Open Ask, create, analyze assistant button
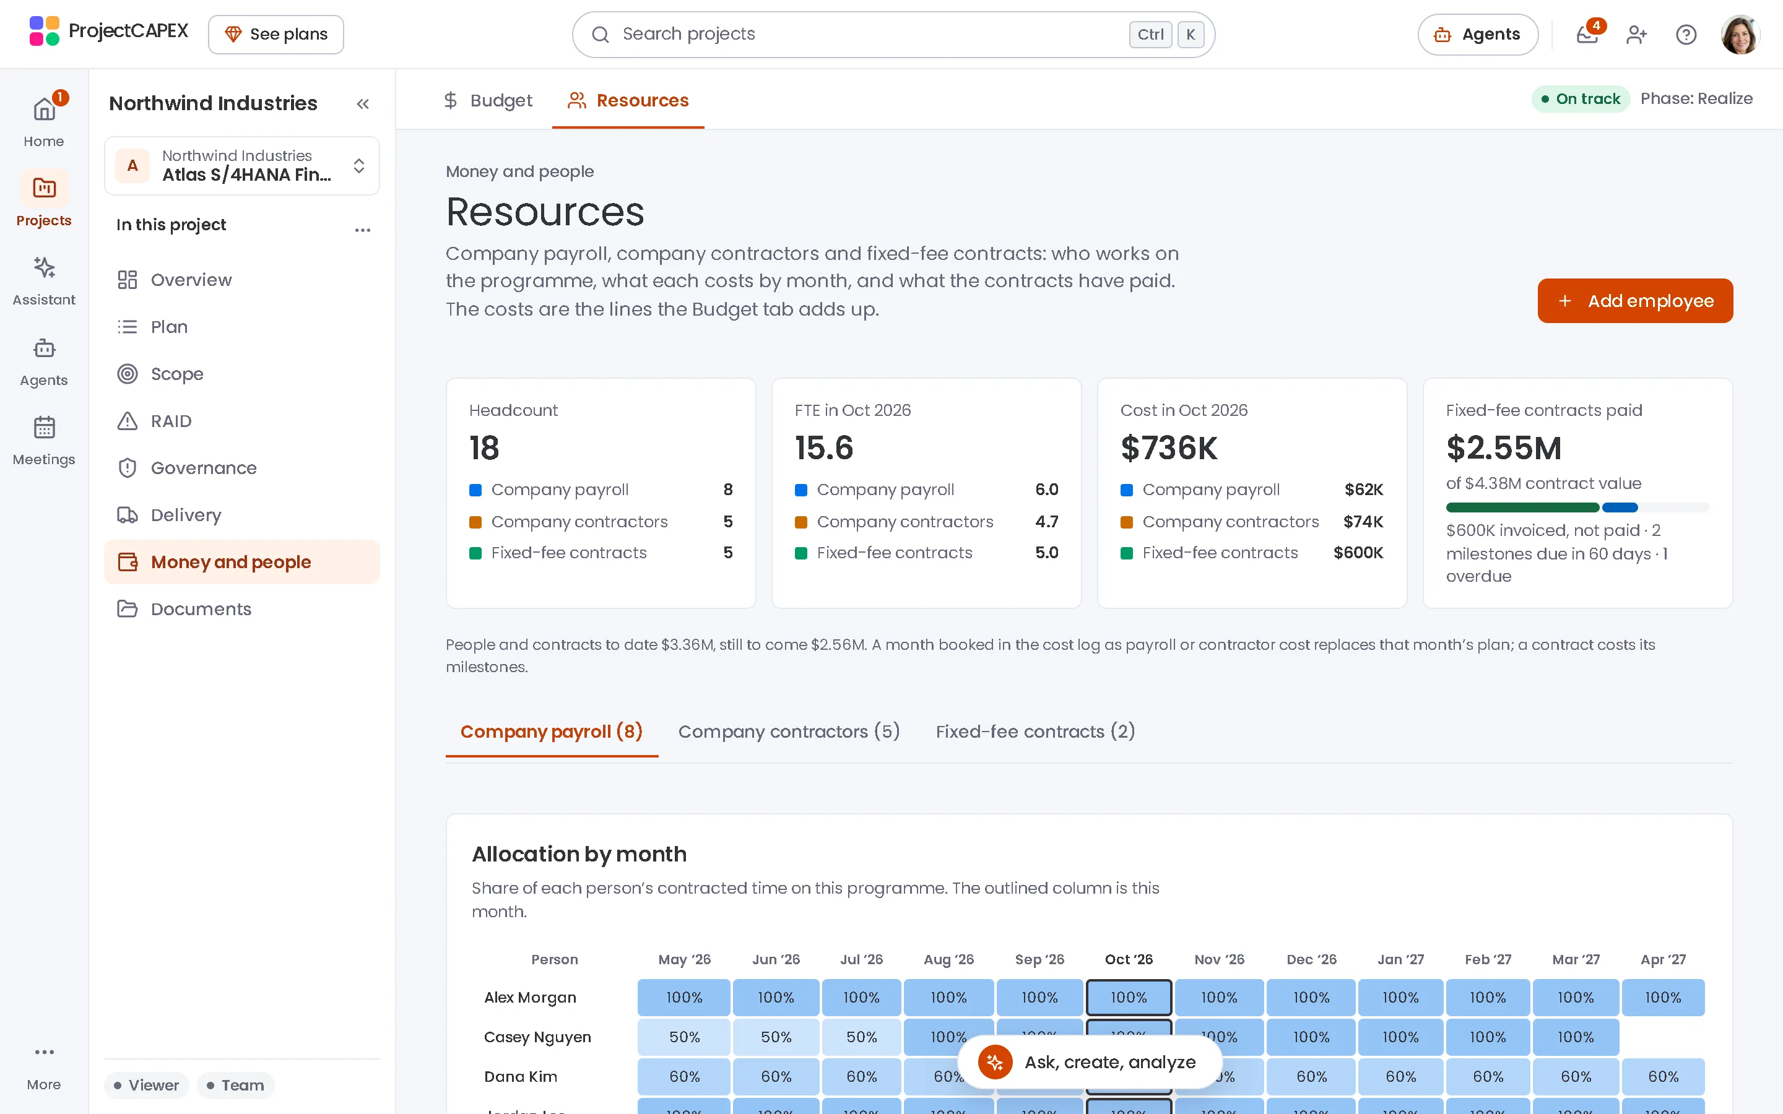The height and width of the screenshot is (1114, 1783). pos(1089,1061)
